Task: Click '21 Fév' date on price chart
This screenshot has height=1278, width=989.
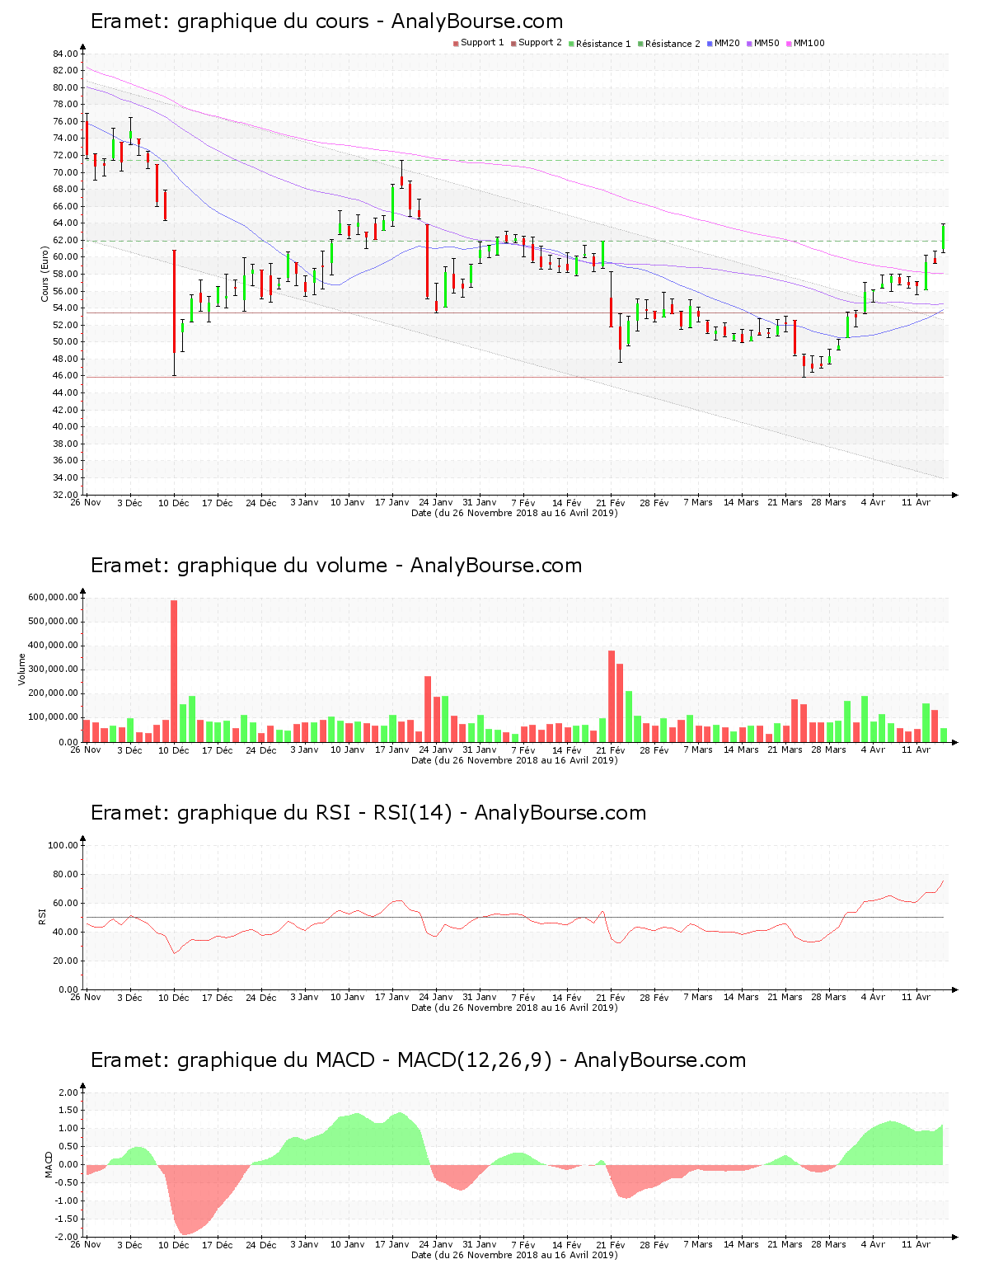Action: pos(611,503)
